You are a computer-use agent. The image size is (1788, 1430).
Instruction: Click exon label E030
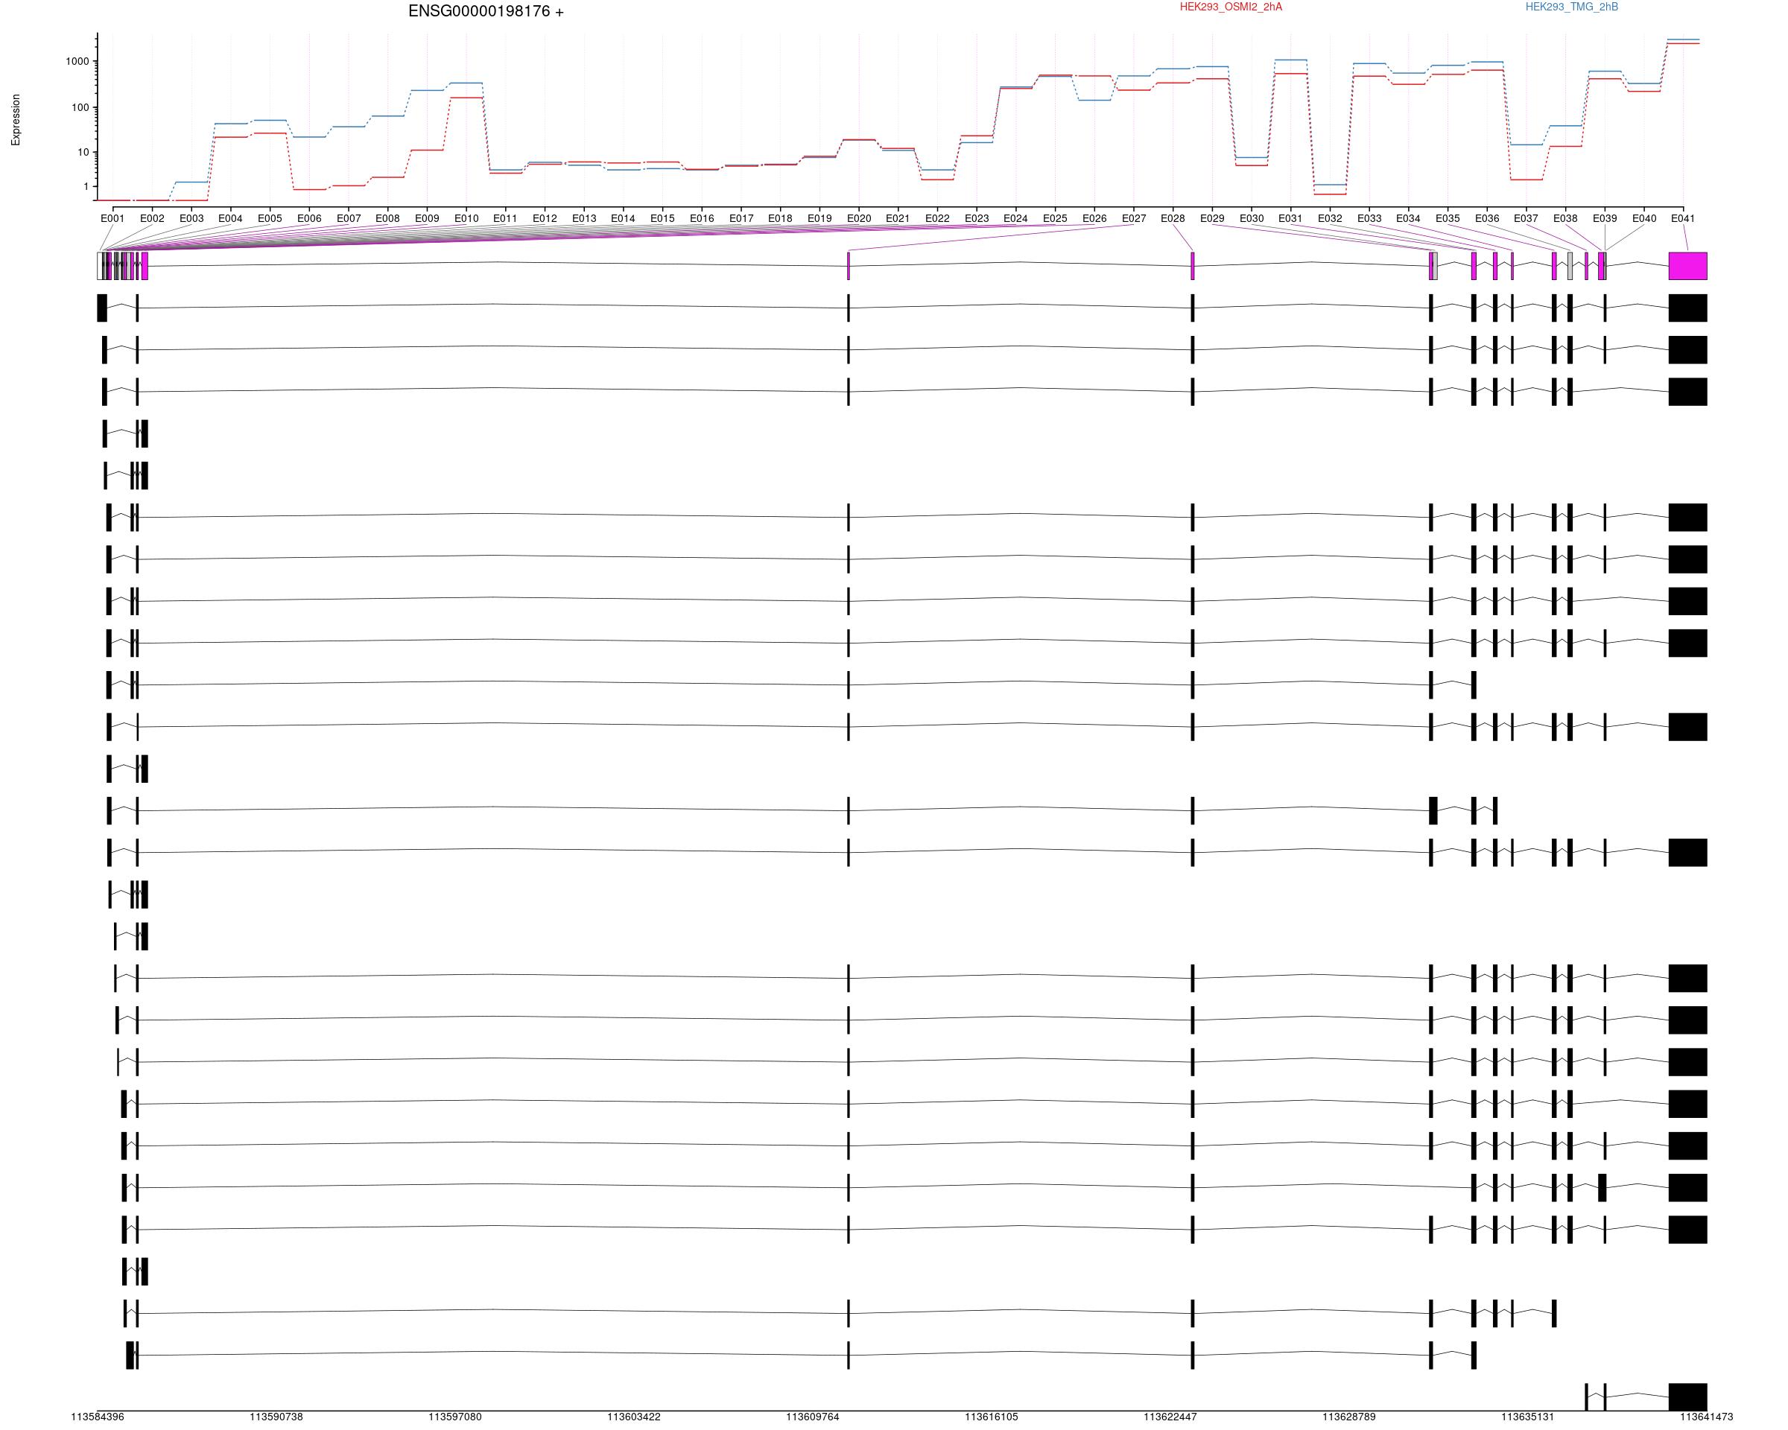(x=1252, y=219)
